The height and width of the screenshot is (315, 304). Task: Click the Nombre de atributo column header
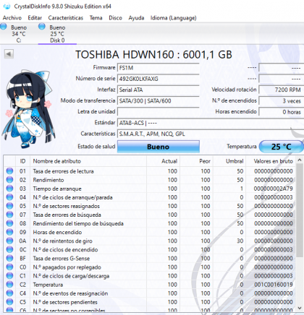click(x=88, y=161)
